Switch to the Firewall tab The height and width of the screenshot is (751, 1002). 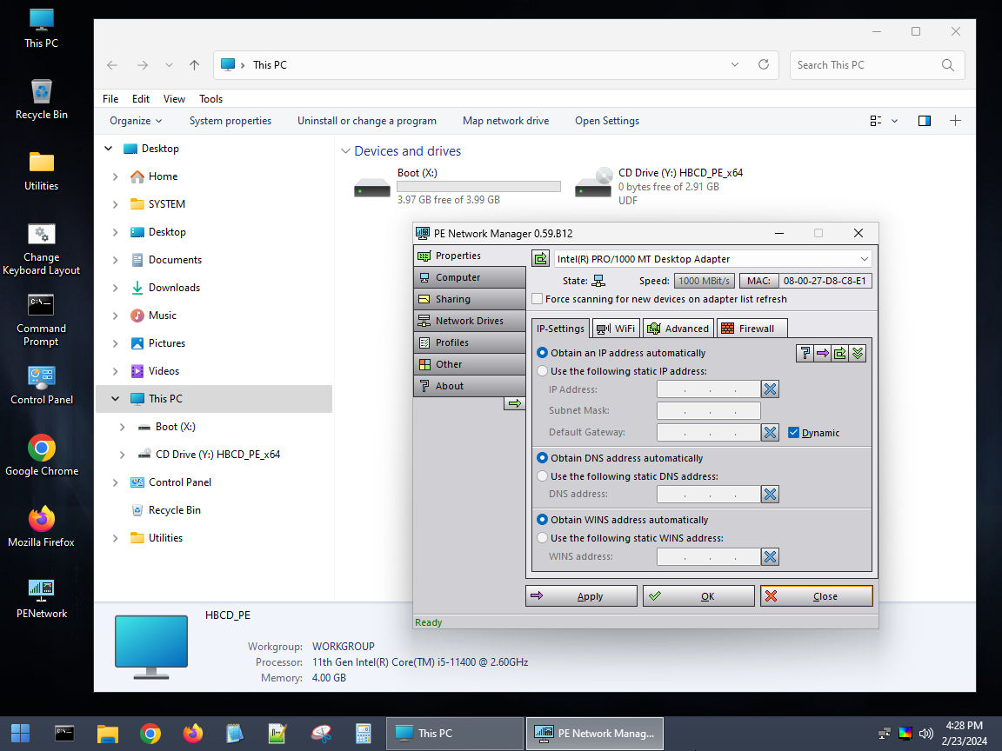[751, 329]
